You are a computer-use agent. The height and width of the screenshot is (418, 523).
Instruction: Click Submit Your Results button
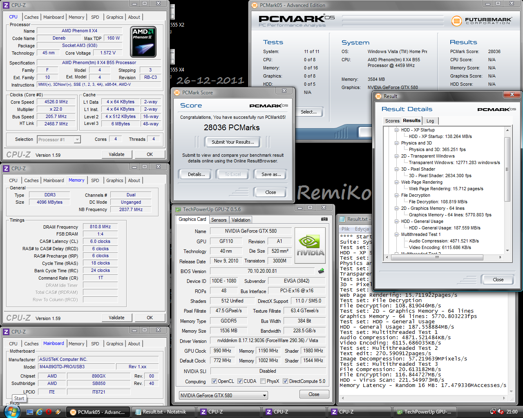point(233,142)
